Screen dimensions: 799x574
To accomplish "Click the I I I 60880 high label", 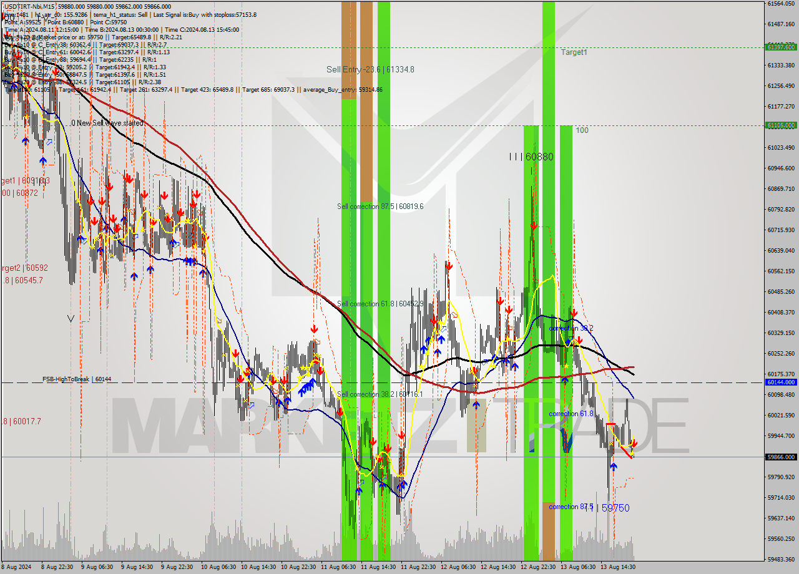I will click(531, 157).
